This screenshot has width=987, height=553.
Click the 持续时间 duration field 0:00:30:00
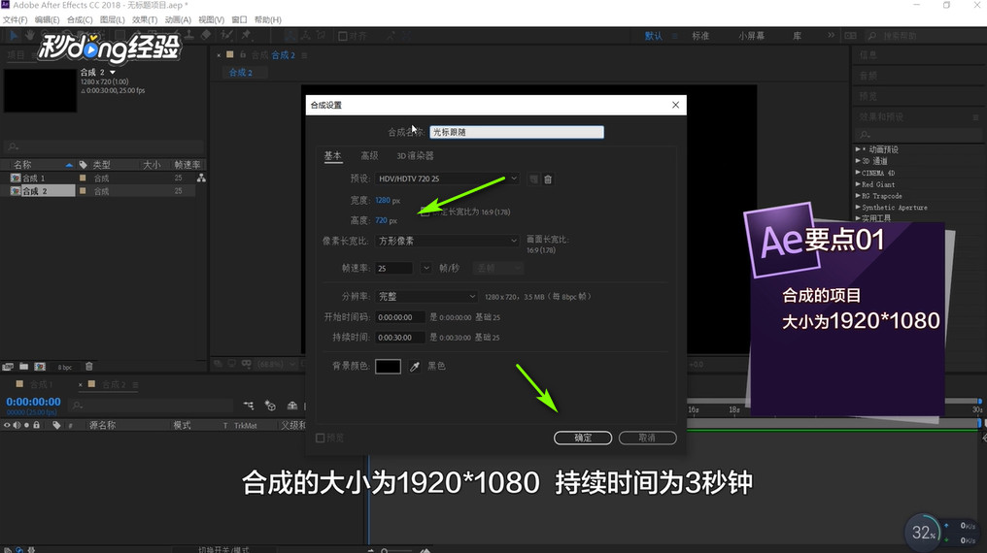(400, 338)
